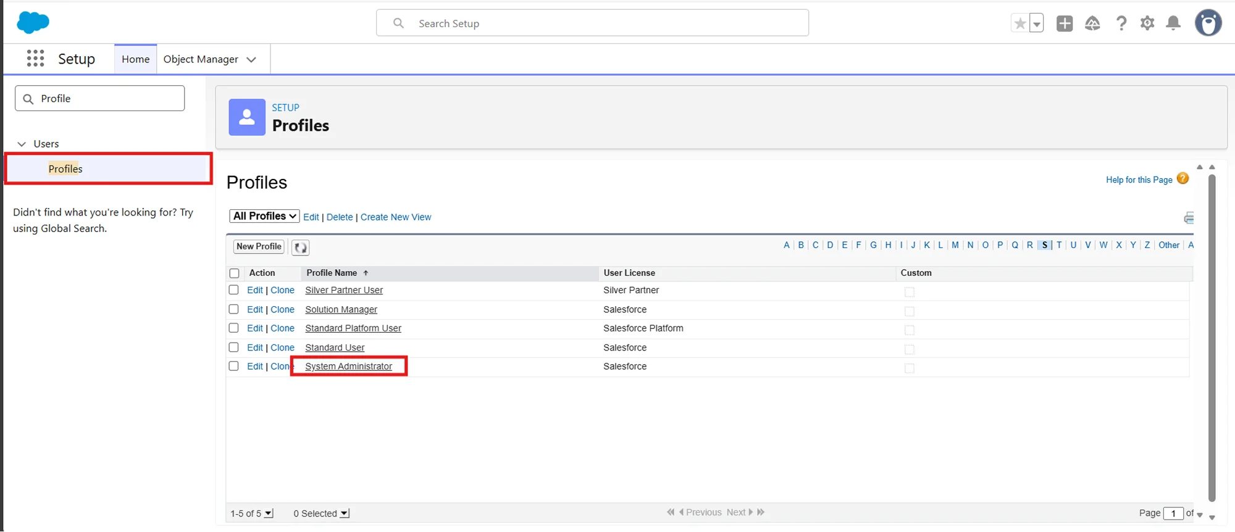Click Clone for Solution Manager
The image size is (1235, 532).
282,309
